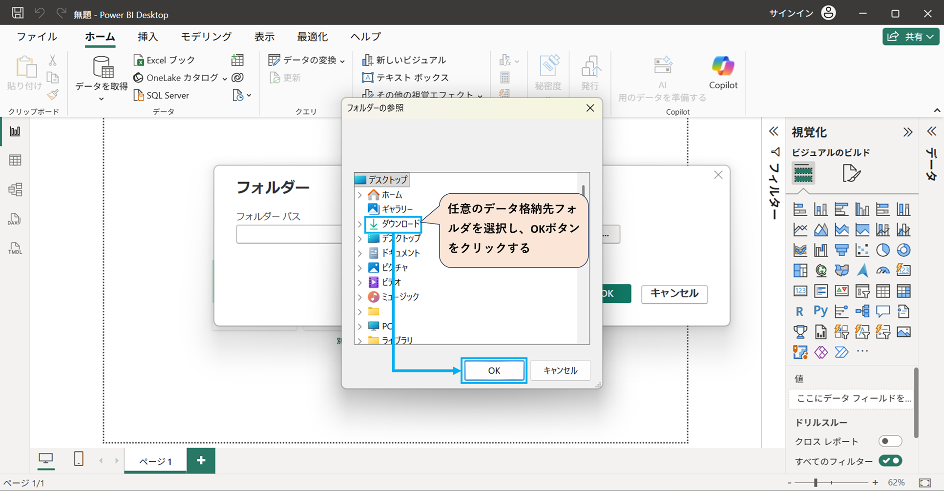
Task: Switch to the Table view in the left sidebar
Action: [15, 160]
